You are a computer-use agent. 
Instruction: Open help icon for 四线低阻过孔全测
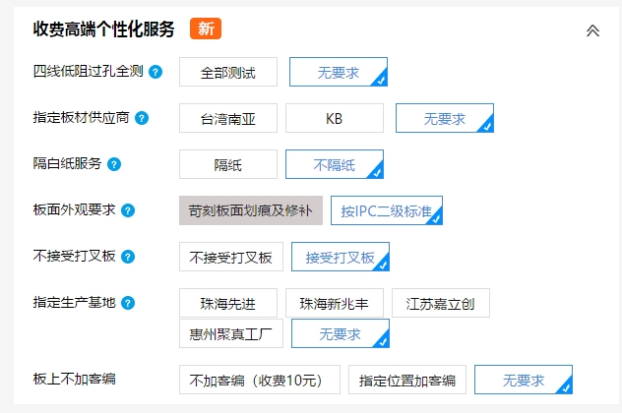[x=155, y=72]
